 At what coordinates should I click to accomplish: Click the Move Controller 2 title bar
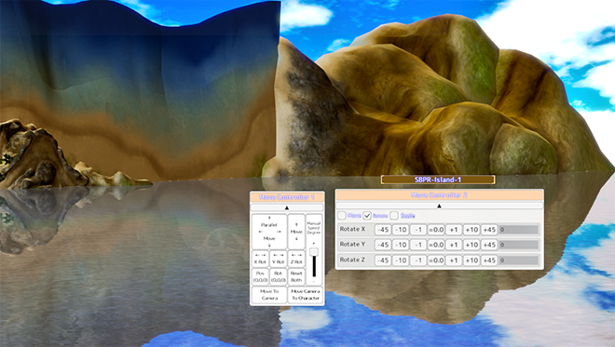pyautogui.click(x=439, y=195)
